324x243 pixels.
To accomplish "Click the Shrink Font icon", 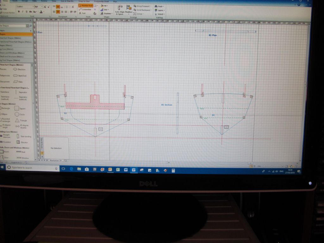I will (48, 7).
